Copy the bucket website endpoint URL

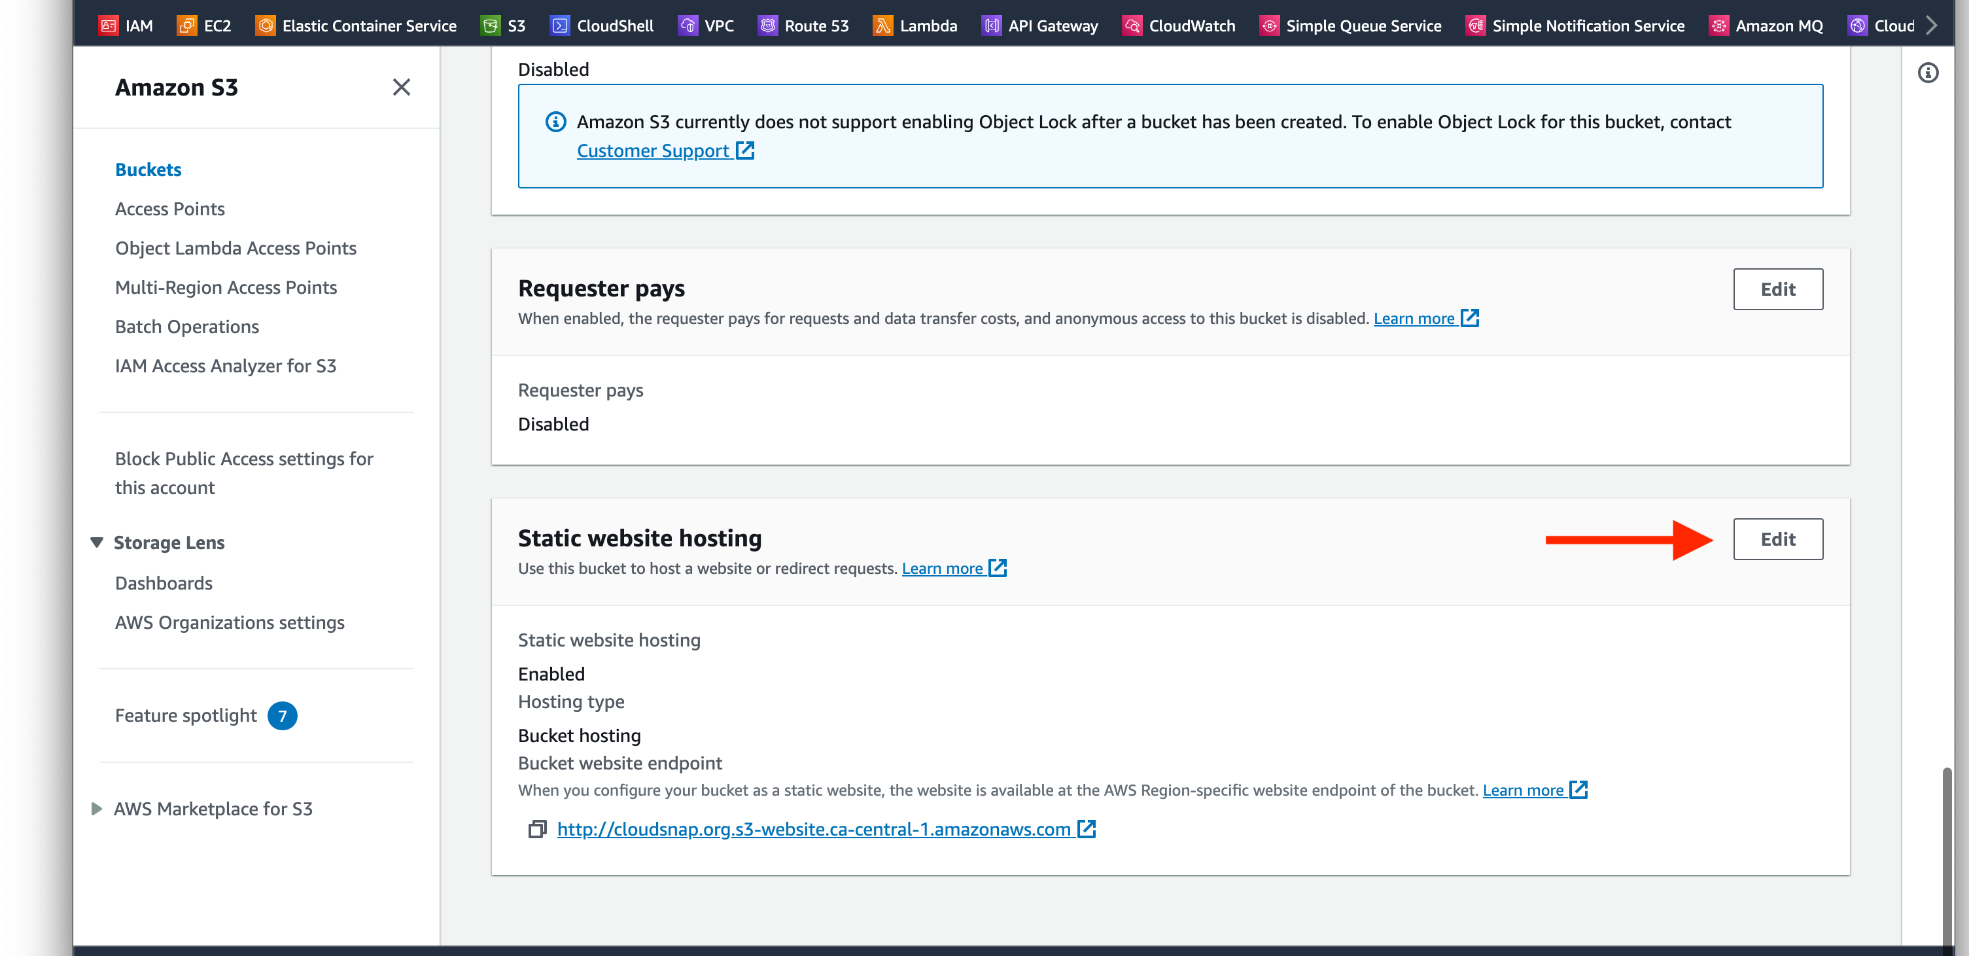point(537,829)
